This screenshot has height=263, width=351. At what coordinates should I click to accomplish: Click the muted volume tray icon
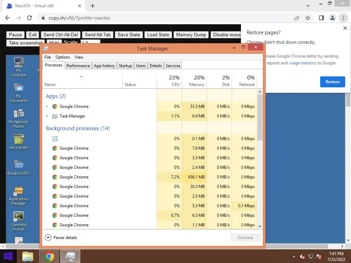coord(302,256)
